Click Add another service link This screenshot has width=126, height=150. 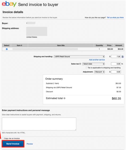[97, 60]
